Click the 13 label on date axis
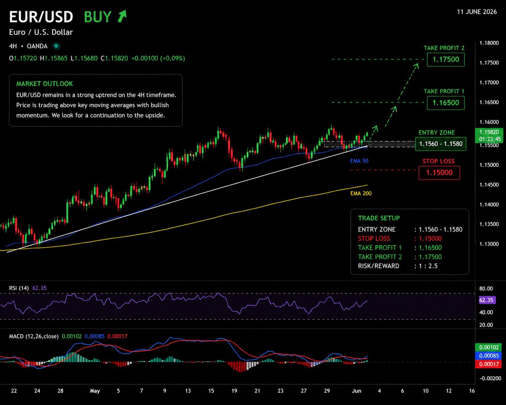506x405 pixels. (188, 391)
